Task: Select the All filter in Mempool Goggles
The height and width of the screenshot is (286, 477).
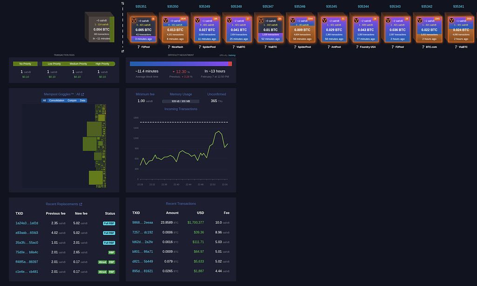Action: click(44, 100)
